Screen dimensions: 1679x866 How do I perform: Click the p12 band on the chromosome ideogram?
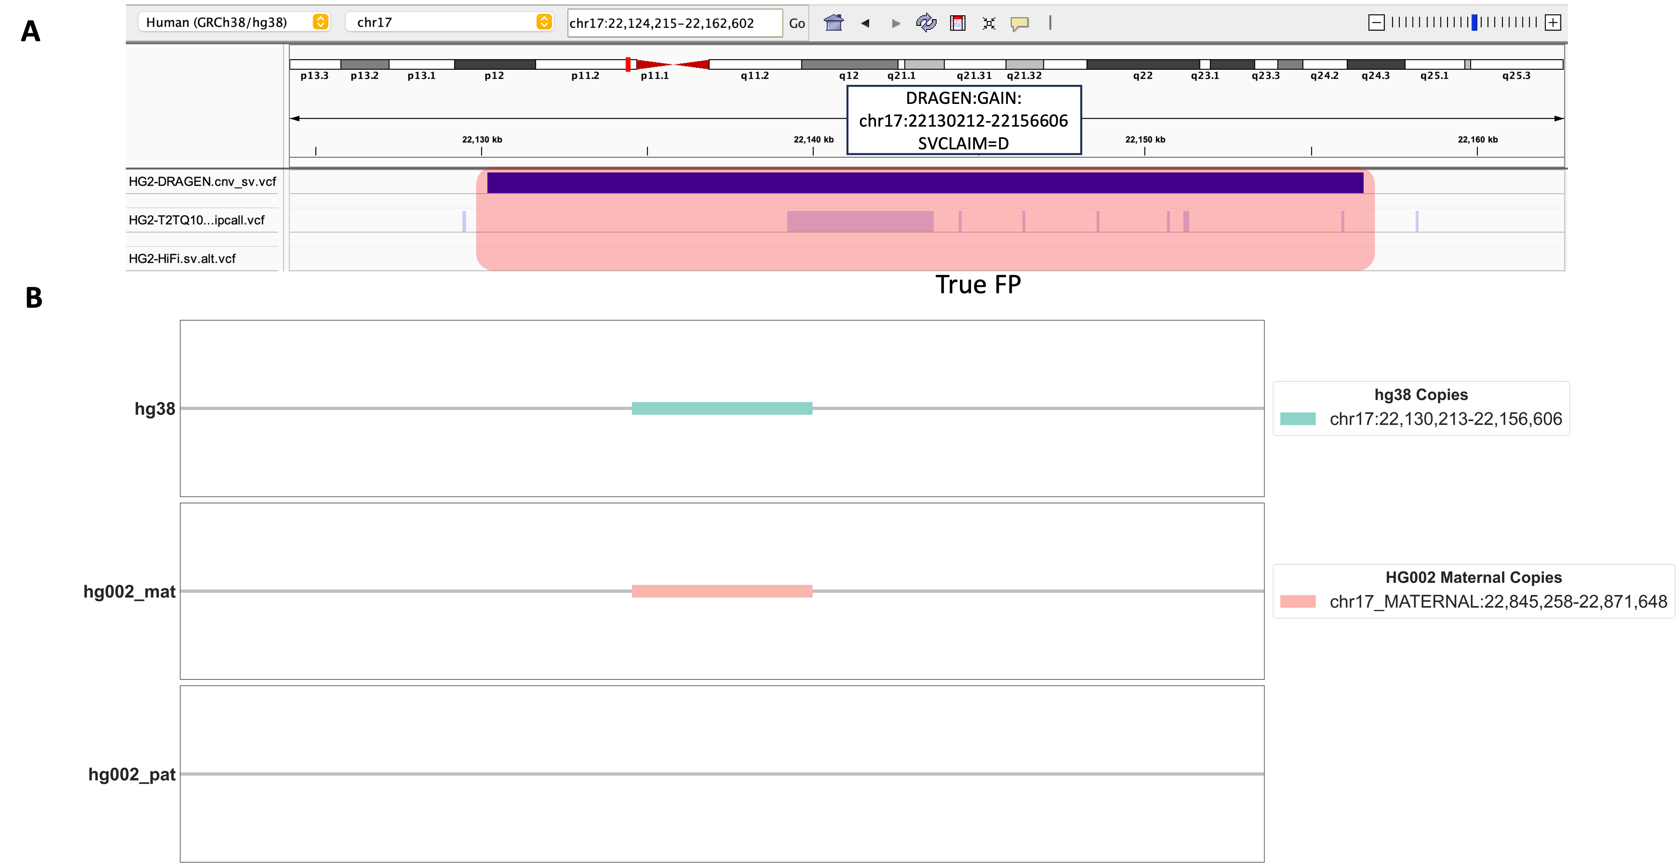(495, 64)
